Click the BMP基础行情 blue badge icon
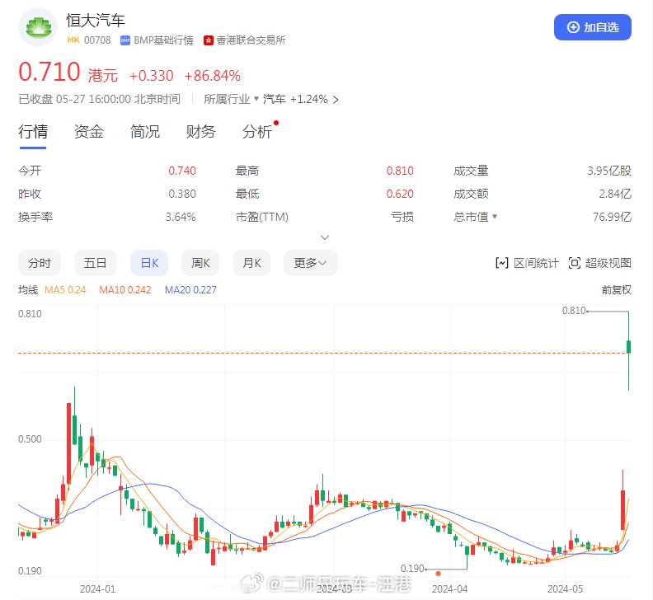 (x=125, y=40)
